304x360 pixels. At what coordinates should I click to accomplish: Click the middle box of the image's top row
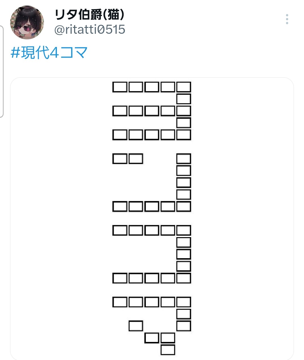152,87
